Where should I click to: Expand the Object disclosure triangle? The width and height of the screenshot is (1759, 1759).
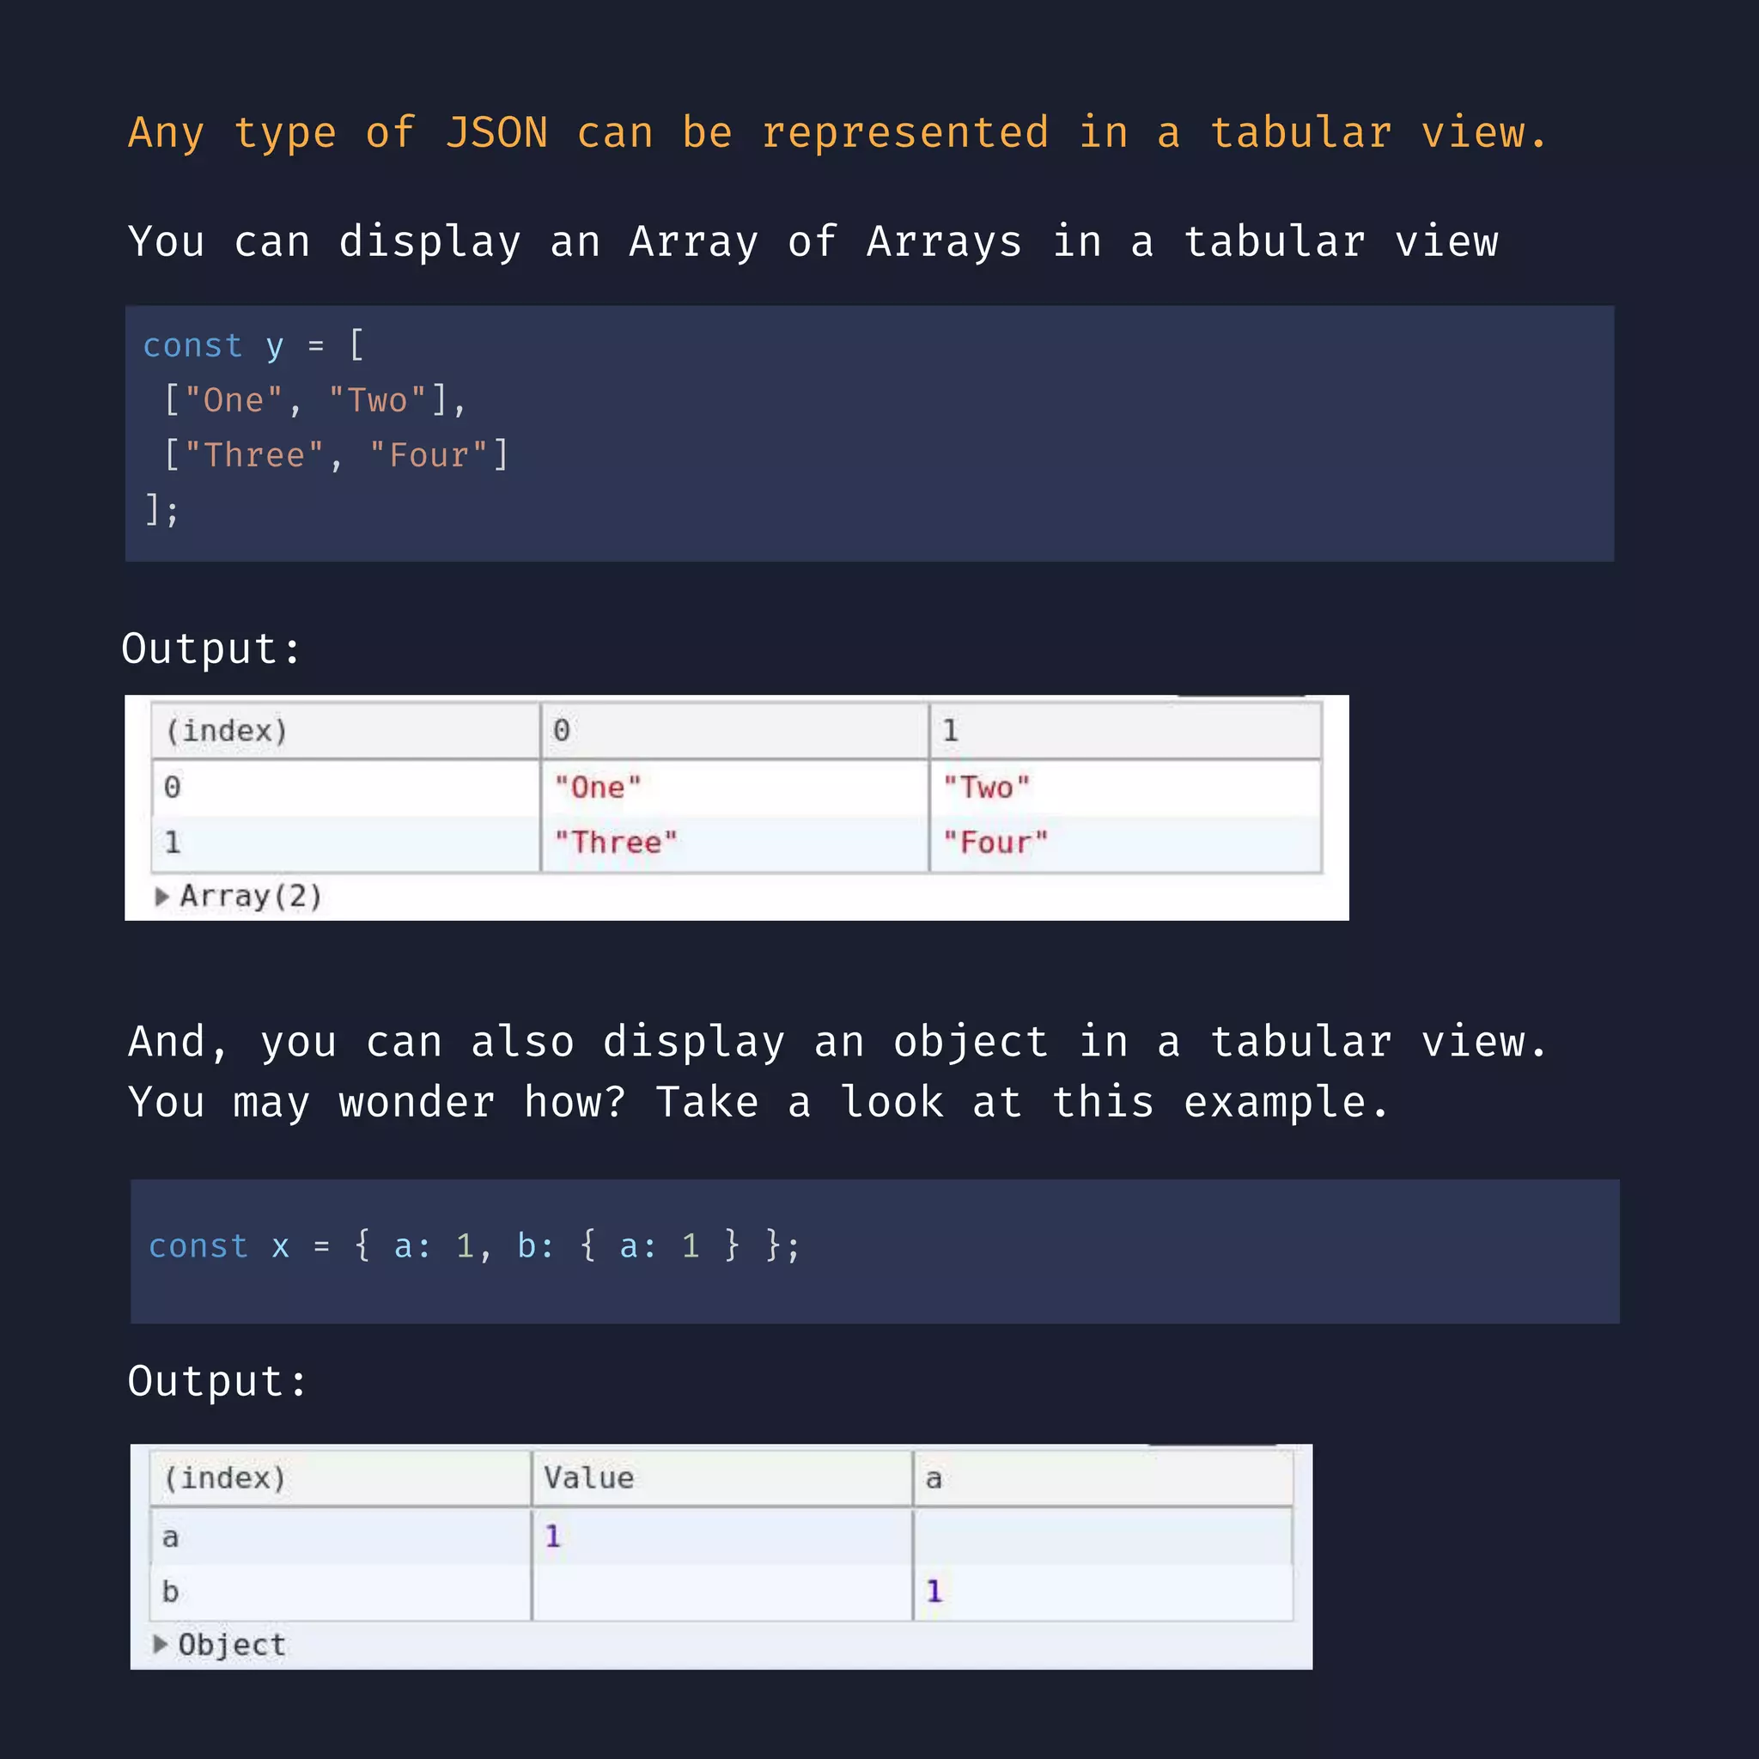(161, 1643)
